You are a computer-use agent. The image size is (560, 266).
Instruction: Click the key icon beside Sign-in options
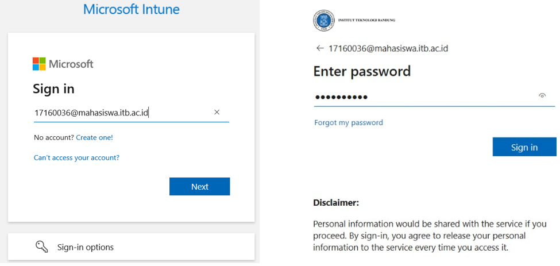[x=41, y=246]
